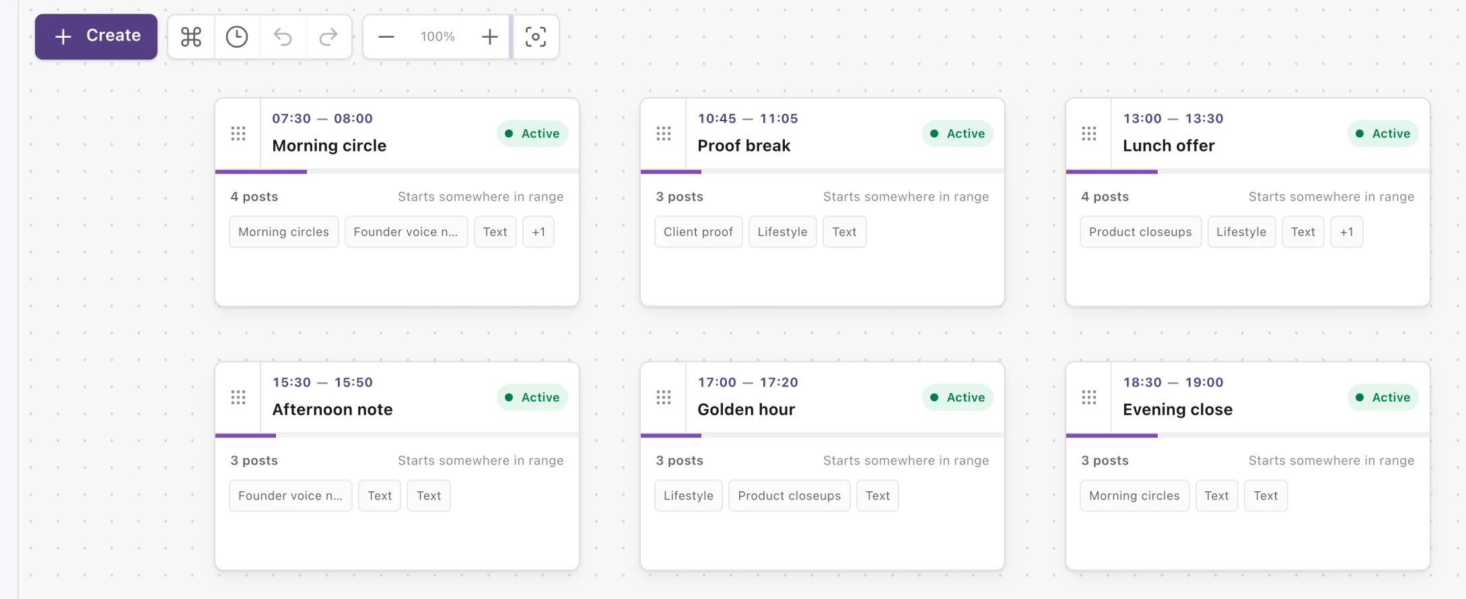
Task: Click the 18:30 — 19:00 time range
Action: 1173,382
